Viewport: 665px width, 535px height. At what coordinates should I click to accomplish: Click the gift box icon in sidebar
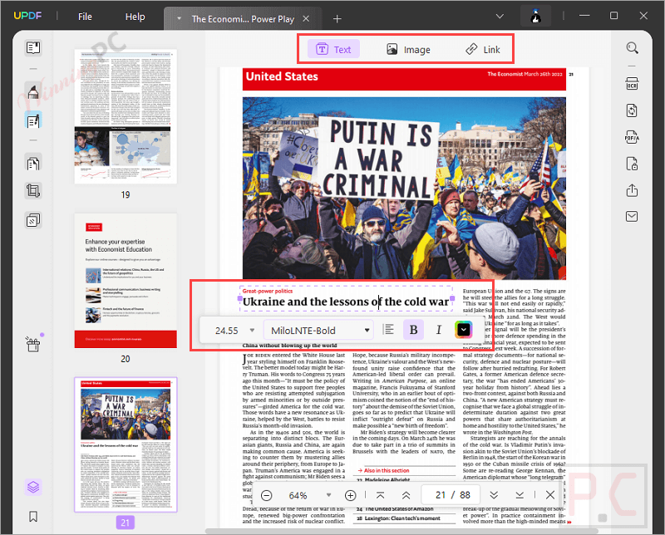[x=33, y=344]
